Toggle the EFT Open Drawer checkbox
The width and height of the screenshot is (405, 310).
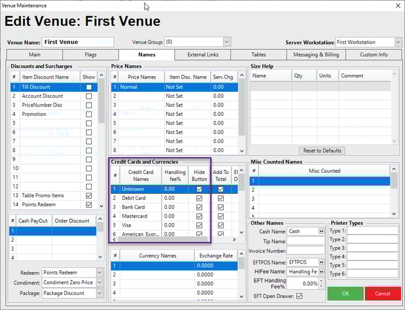pyautogui.click(x=299, y=295)
